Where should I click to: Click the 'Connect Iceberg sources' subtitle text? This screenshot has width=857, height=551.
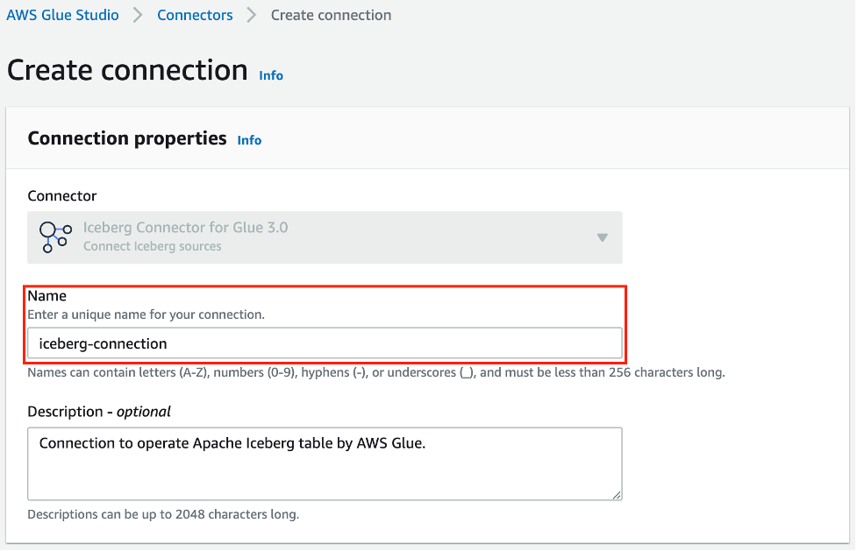152,246
